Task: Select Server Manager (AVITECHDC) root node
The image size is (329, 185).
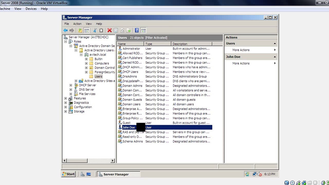Action: pyautogui.click(x=88, y=37)
